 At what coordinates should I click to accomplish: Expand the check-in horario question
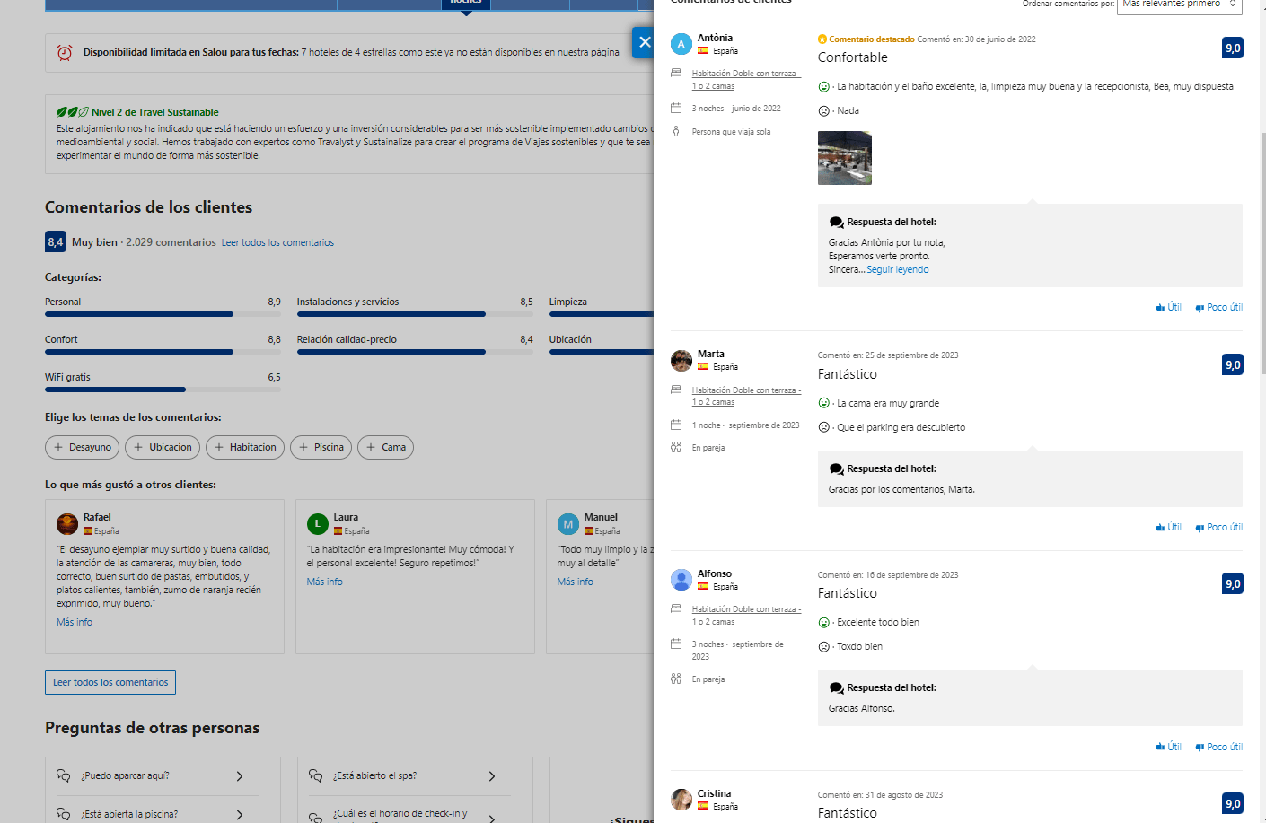[409, 815]
